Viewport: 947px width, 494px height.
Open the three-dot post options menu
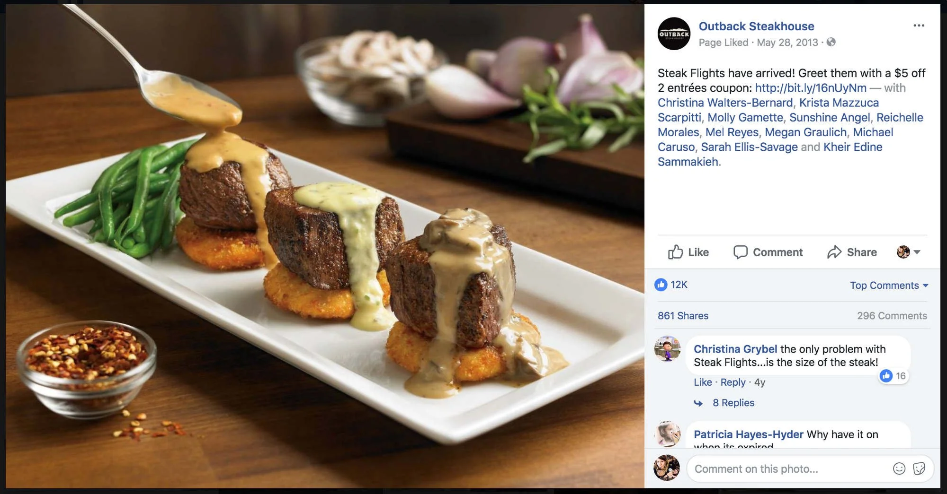pyautogui.click(x=919, y=26)
